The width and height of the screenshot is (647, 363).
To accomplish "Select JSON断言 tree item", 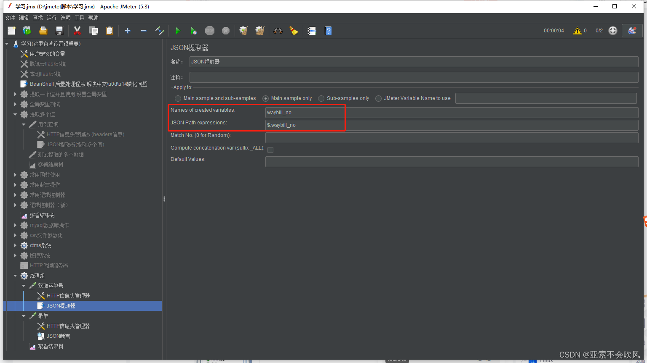I will click(x=58, y=336).
